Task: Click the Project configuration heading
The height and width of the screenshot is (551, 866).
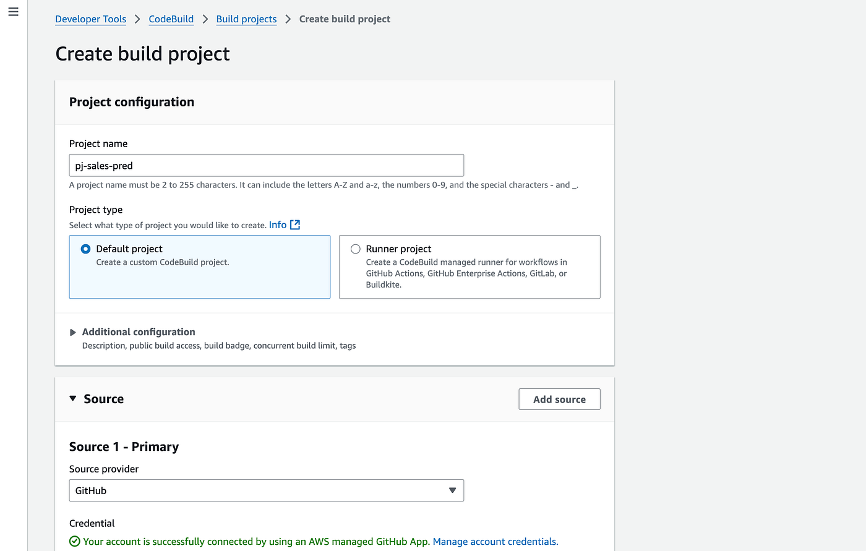Action: click(132, 102)
